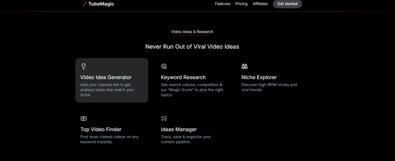Click the checklist icon above Ideas Manager

click(x=164, y=119)
